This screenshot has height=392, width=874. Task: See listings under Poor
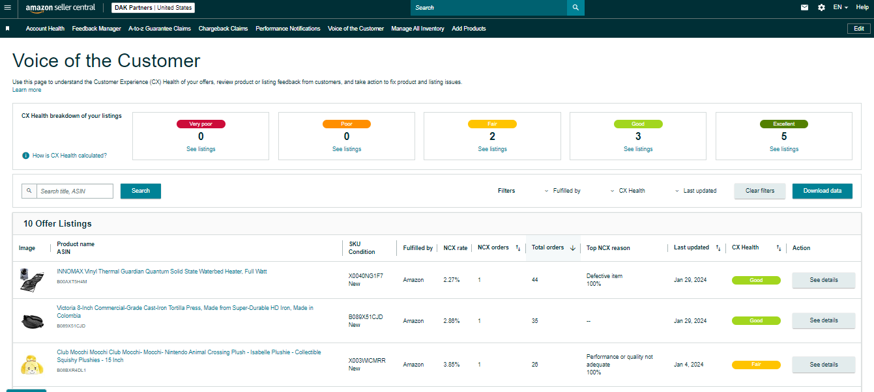pos(347,149)
